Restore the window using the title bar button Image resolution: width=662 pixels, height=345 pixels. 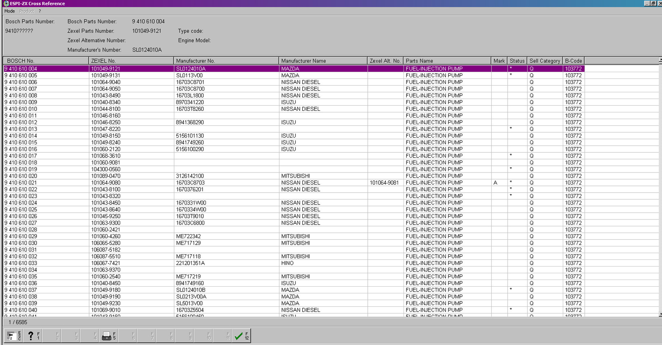point(653,3)
